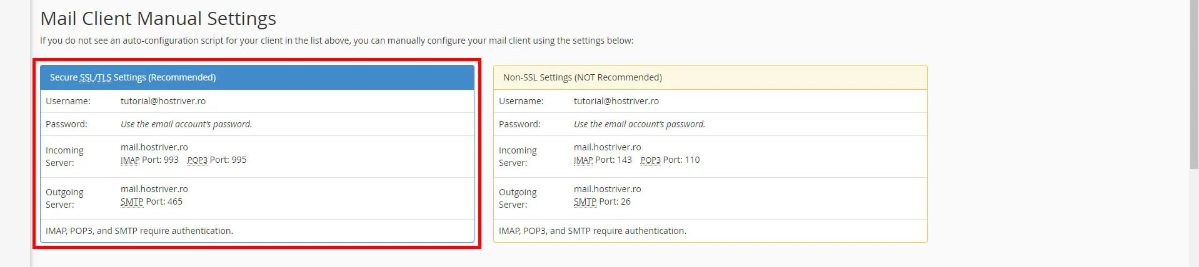Viewport: 1199px width, 267px height.
Task: Click the SMTP Port: 465 entry
Action: coord(151,201)
